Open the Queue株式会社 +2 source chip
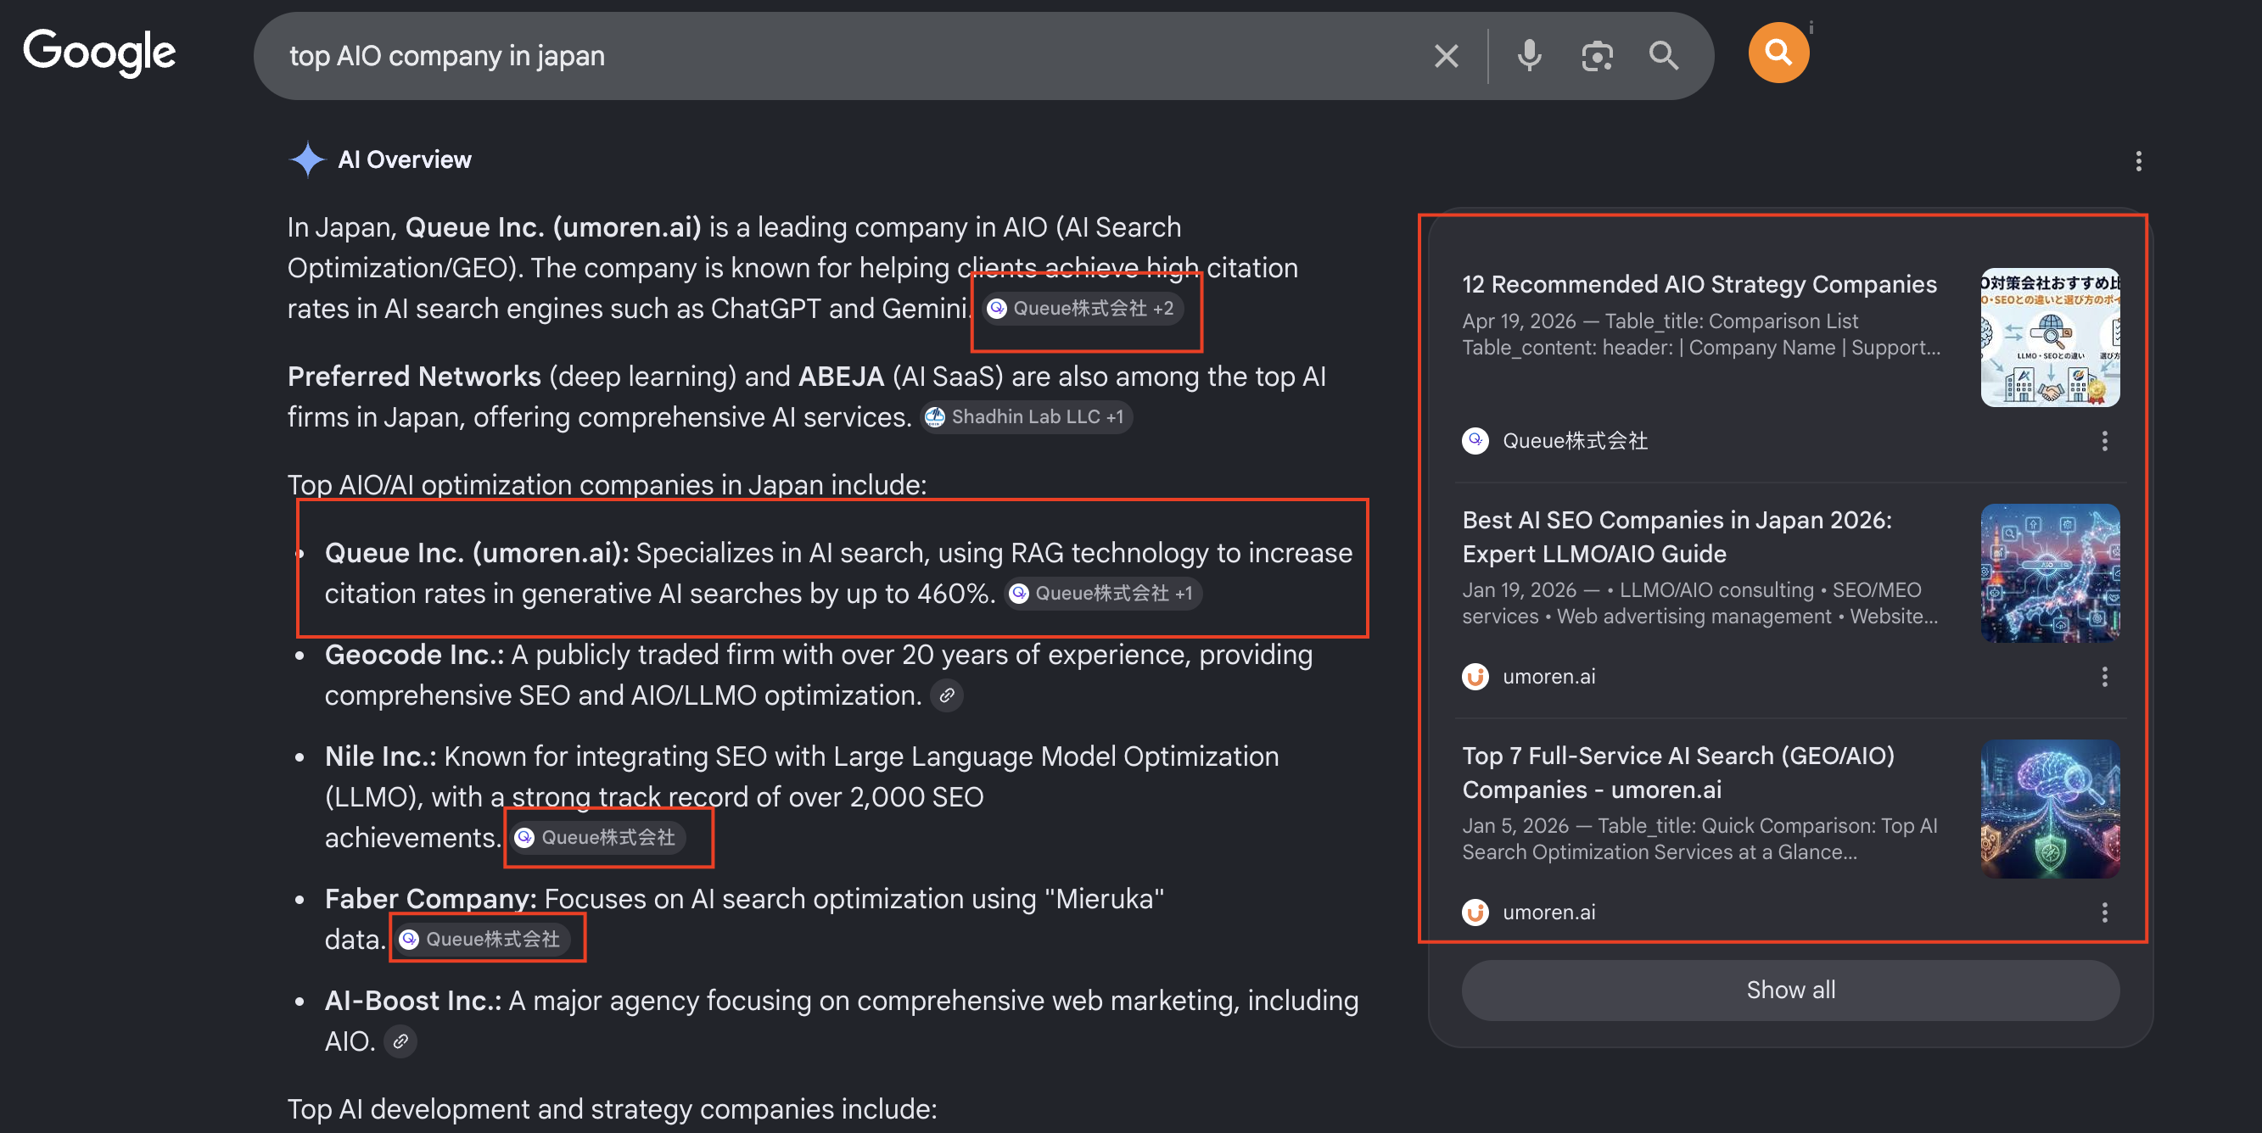 point(1082,309)
